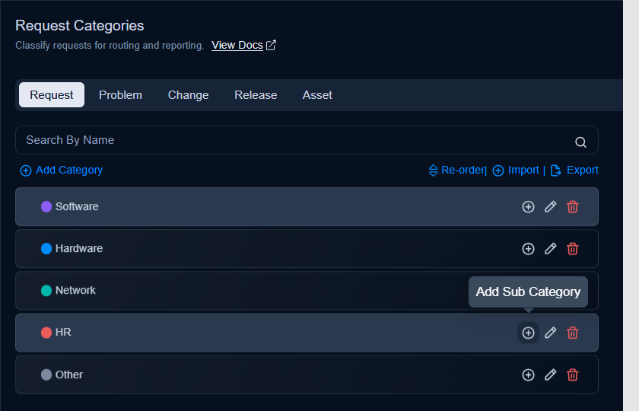Image resolution: width=639 pixels, height=411 pixels.
Task: Select the HR category name
Action: tap(63, 333)
